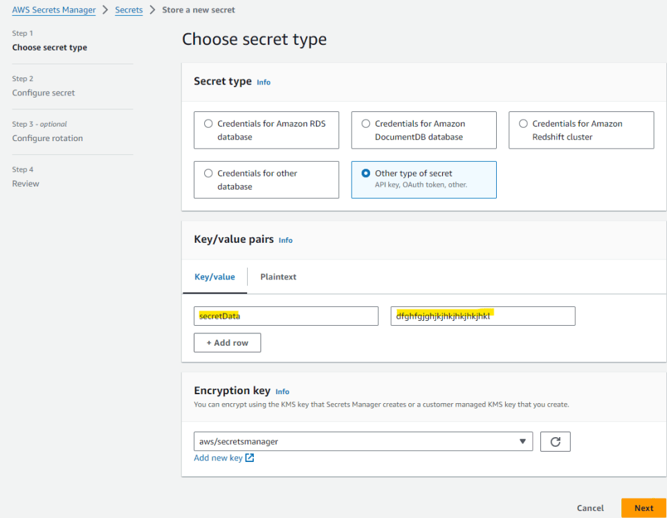Viewport: 667px width, 518px height.
Task: Click Info link next to Secret type
Action: coord(264,82)
